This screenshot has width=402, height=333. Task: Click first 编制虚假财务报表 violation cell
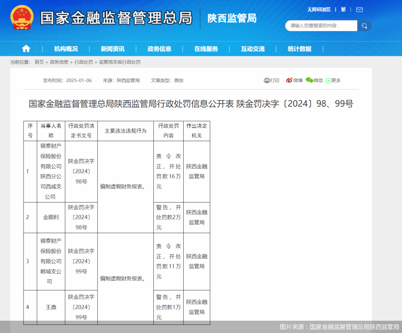click(x=126, y=187)
